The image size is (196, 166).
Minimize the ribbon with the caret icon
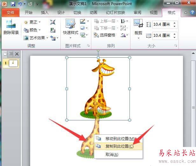186,13
